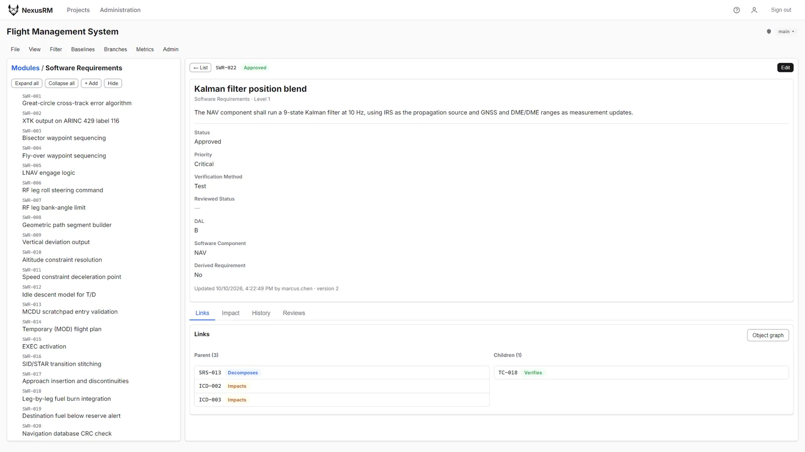Open parent link SRS-013
This screenshot has width=805, height=452.
click(x=342, y=373)
